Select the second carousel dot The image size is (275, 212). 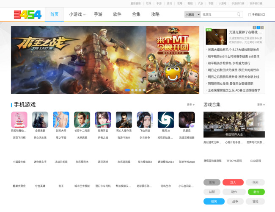click(x=132, y=90)
